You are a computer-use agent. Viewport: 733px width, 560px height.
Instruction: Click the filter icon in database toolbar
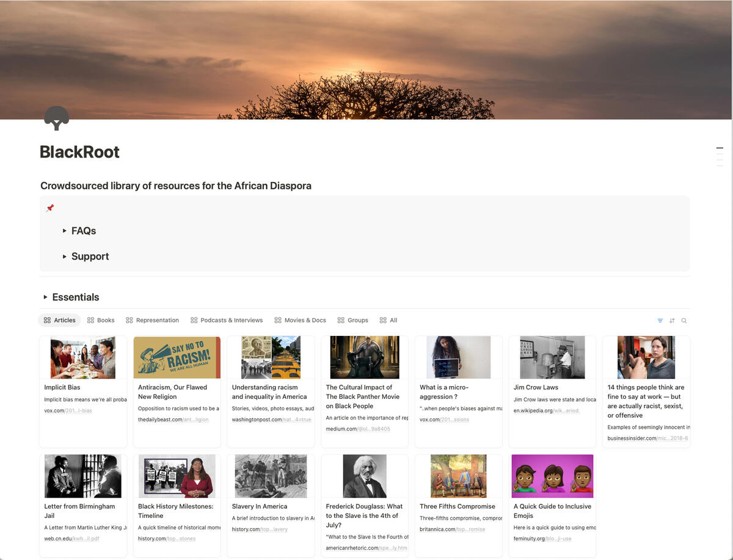pos(660,321)
